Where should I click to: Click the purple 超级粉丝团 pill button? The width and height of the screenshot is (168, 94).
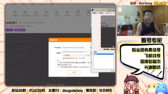[20, 30]
